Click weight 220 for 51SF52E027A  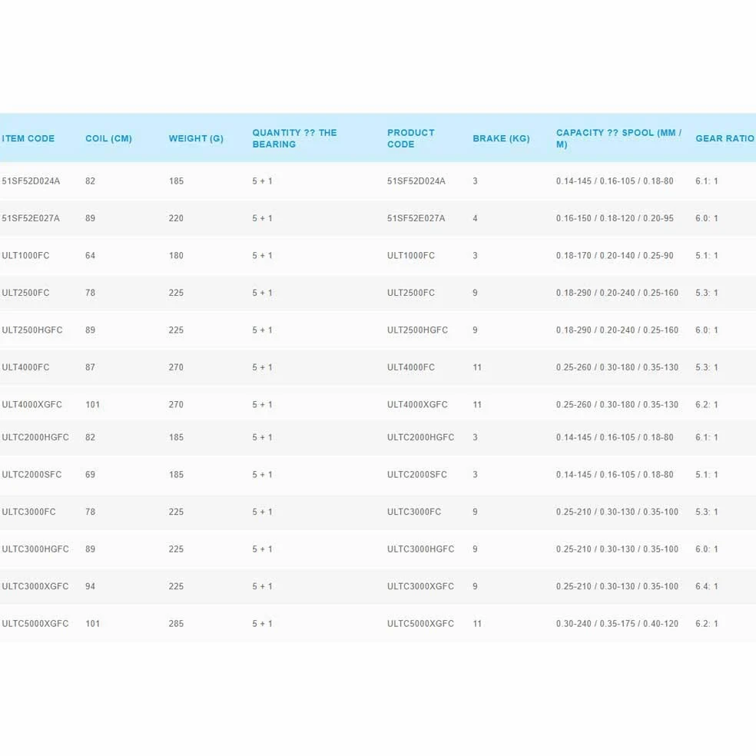[176, 218]
